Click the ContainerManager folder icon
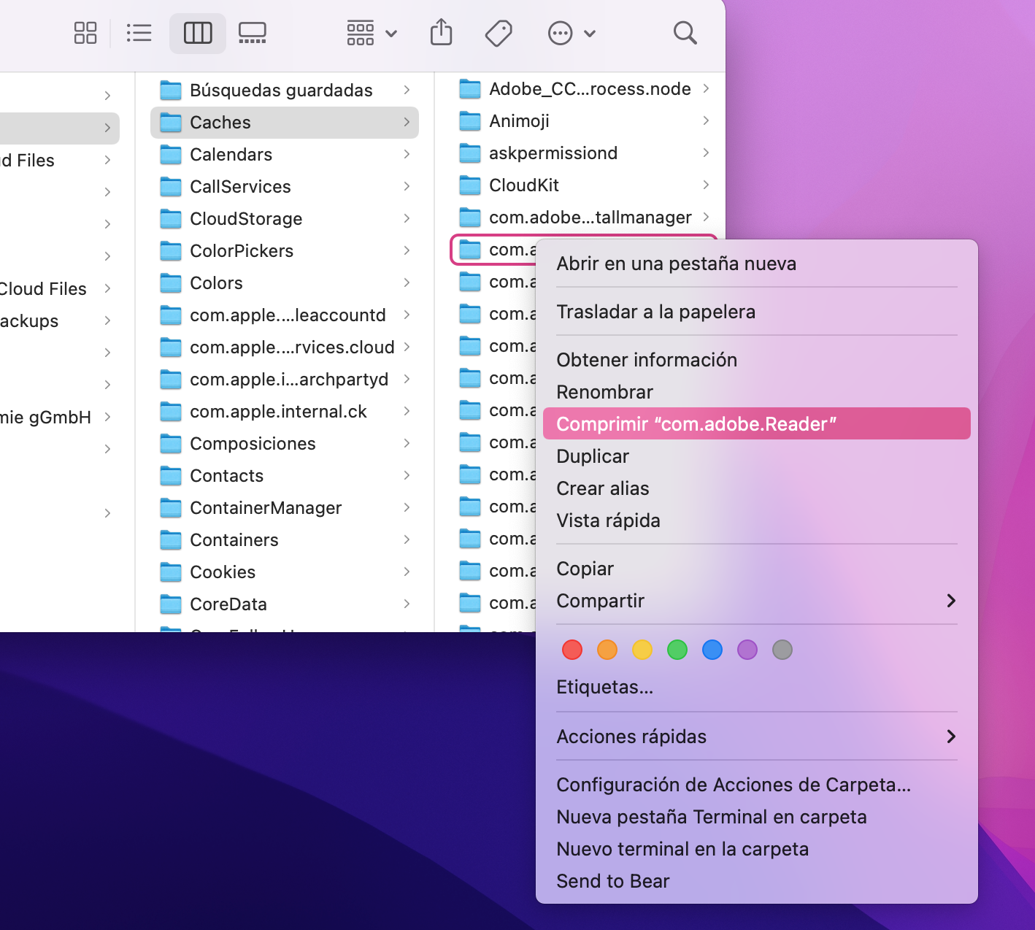 click(171, 508)
